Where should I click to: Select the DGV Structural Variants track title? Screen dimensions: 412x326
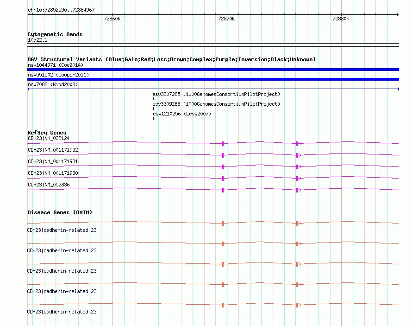(172, 59)
